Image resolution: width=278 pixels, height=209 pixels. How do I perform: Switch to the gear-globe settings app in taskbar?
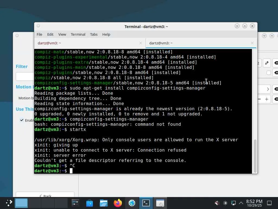click(132, 203)
